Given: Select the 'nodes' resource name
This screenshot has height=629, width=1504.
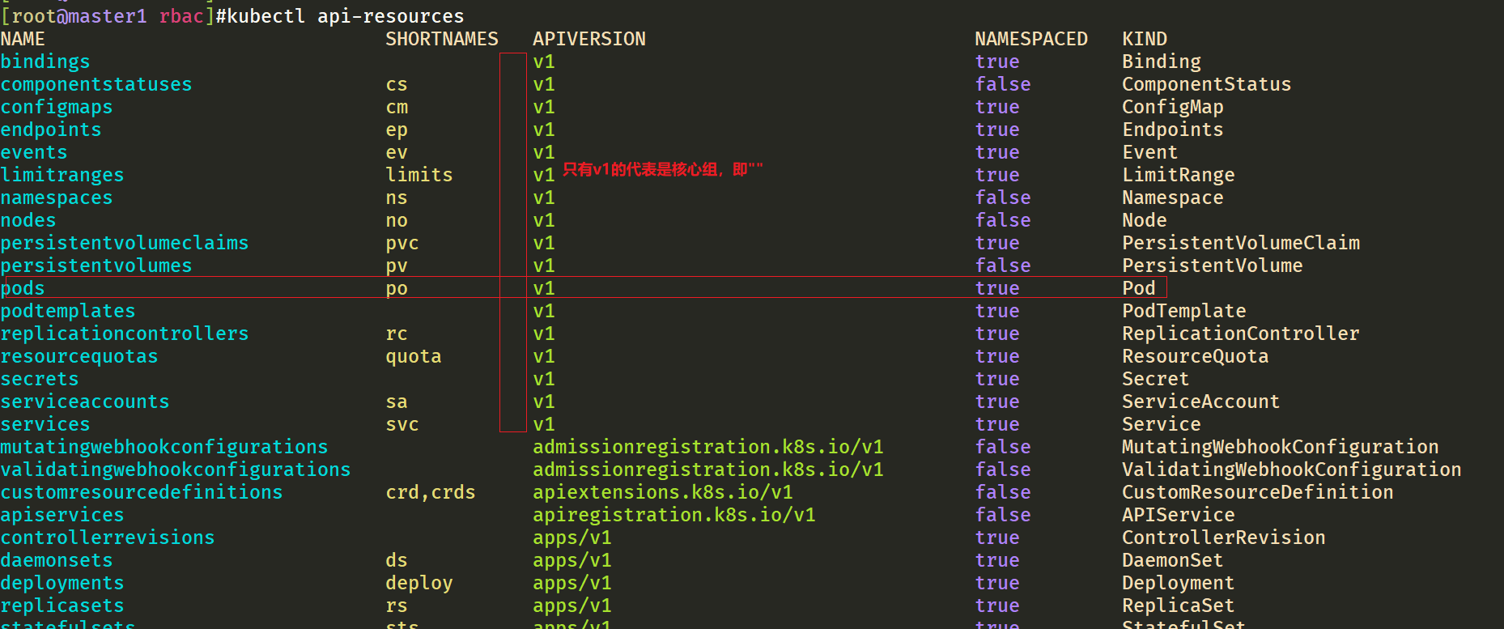Looking at the screenshot, I should point(28,220).
